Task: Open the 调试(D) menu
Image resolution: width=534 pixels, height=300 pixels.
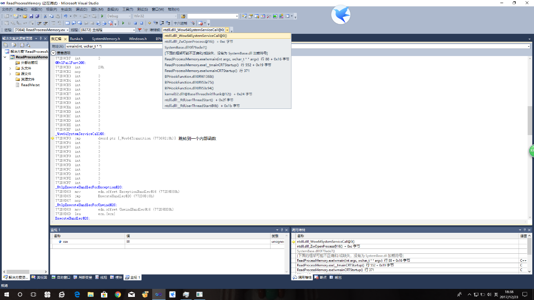Action: coord(81,9)
